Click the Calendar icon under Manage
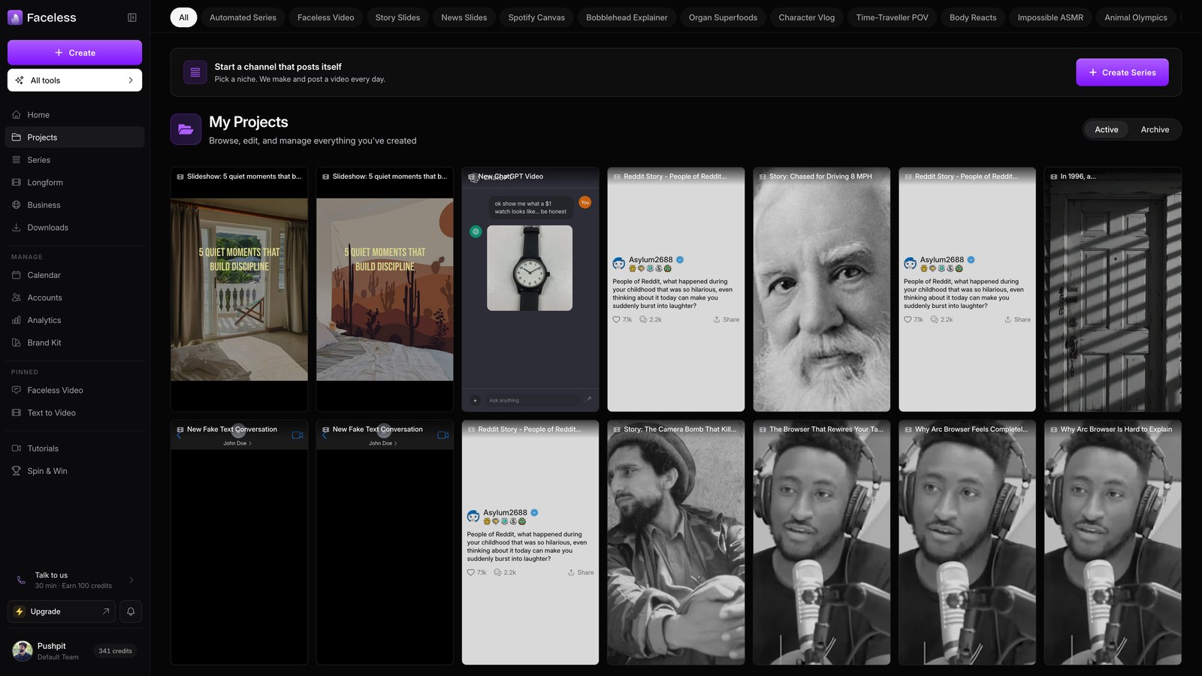This screenshot has width=1202, height=676. (x=17, y=275)
